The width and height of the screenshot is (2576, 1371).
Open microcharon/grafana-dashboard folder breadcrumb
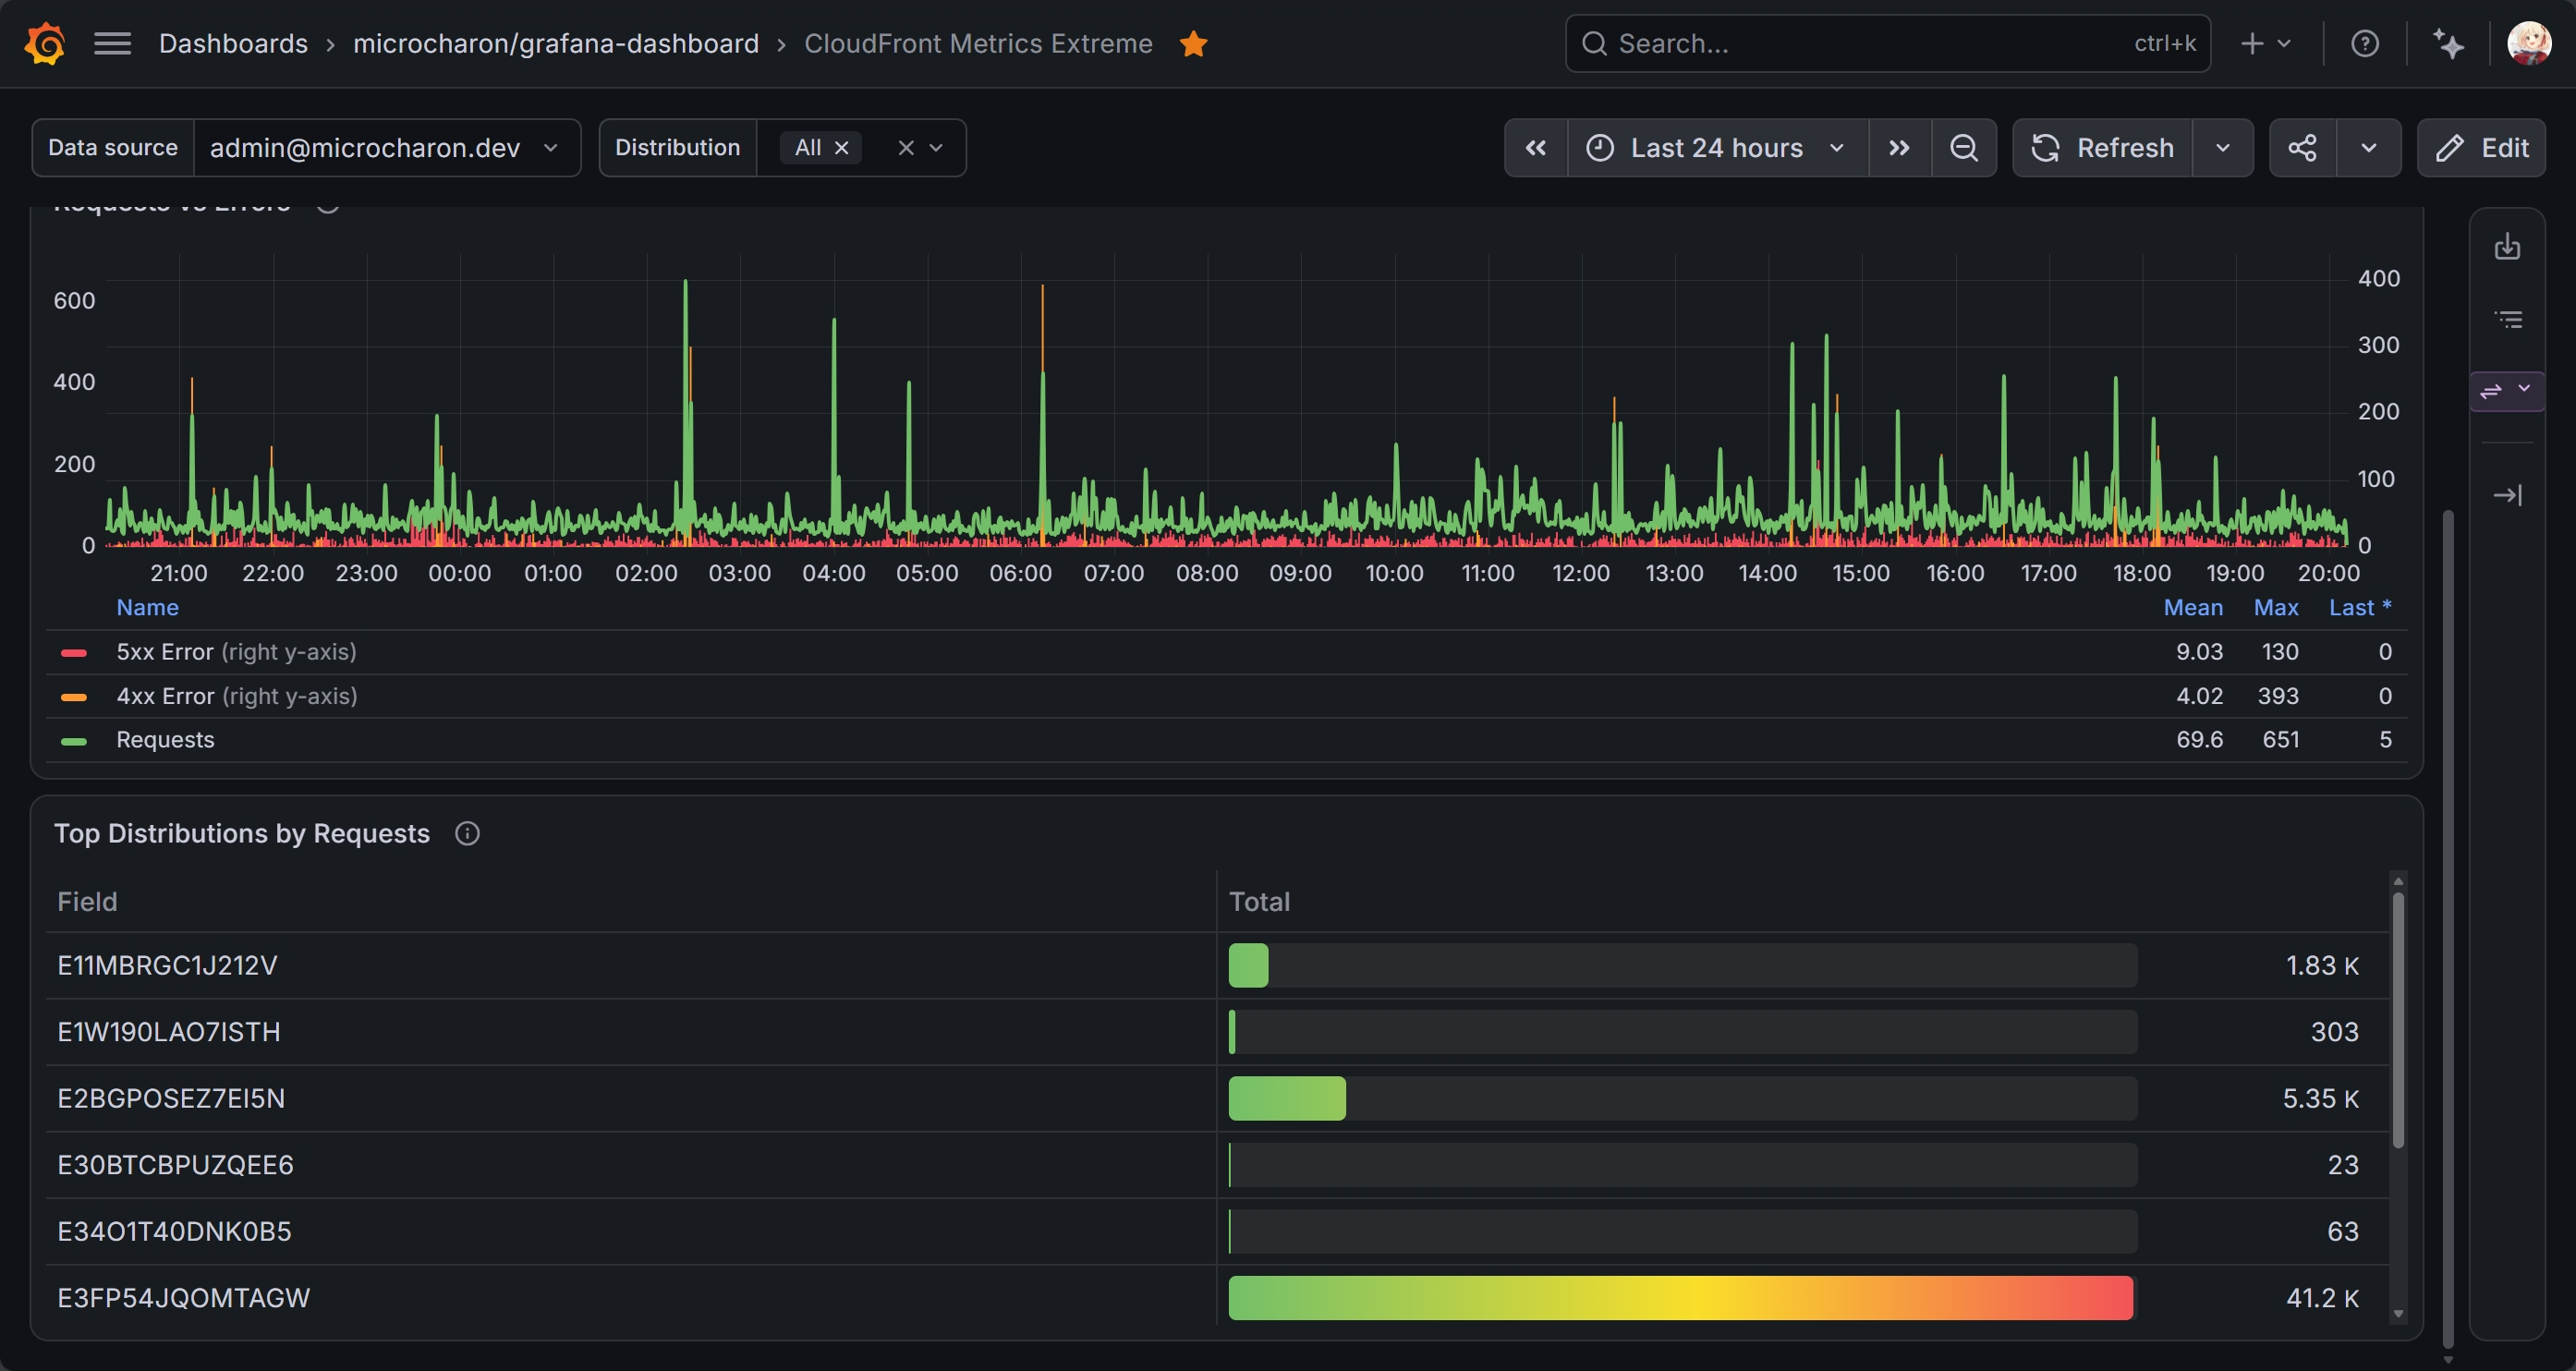tap(556, 43)
